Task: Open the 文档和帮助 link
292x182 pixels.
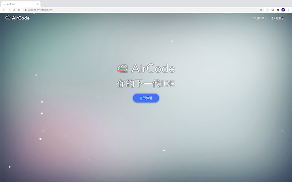Action: pos(259,18)
